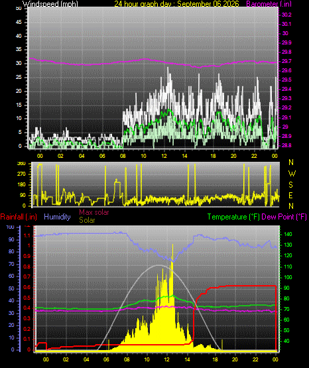Click rainfall scale value '0.8'
The height and width of the screenshot is (368, 309).
point(27,267)
